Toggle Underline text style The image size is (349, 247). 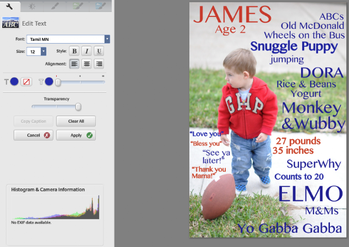point(99,51)
